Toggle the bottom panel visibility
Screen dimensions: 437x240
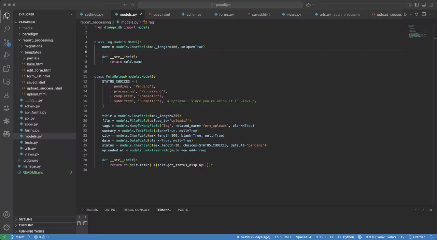[424, 5]
